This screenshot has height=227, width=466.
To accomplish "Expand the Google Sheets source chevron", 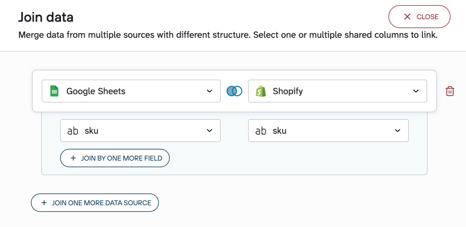I will tap(209, 91).
